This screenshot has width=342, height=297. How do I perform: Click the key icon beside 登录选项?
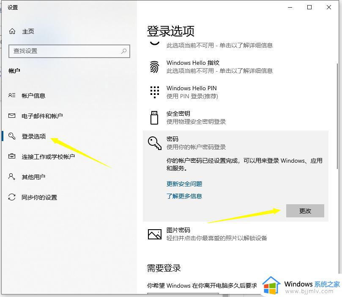coord(12,136)
